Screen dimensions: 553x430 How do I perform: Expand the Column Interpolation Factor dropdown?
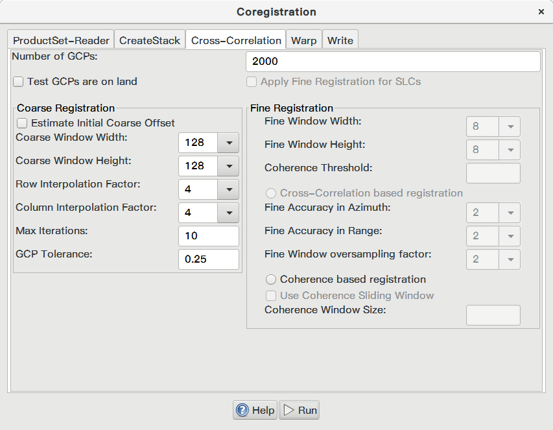(x=229, y=213)
